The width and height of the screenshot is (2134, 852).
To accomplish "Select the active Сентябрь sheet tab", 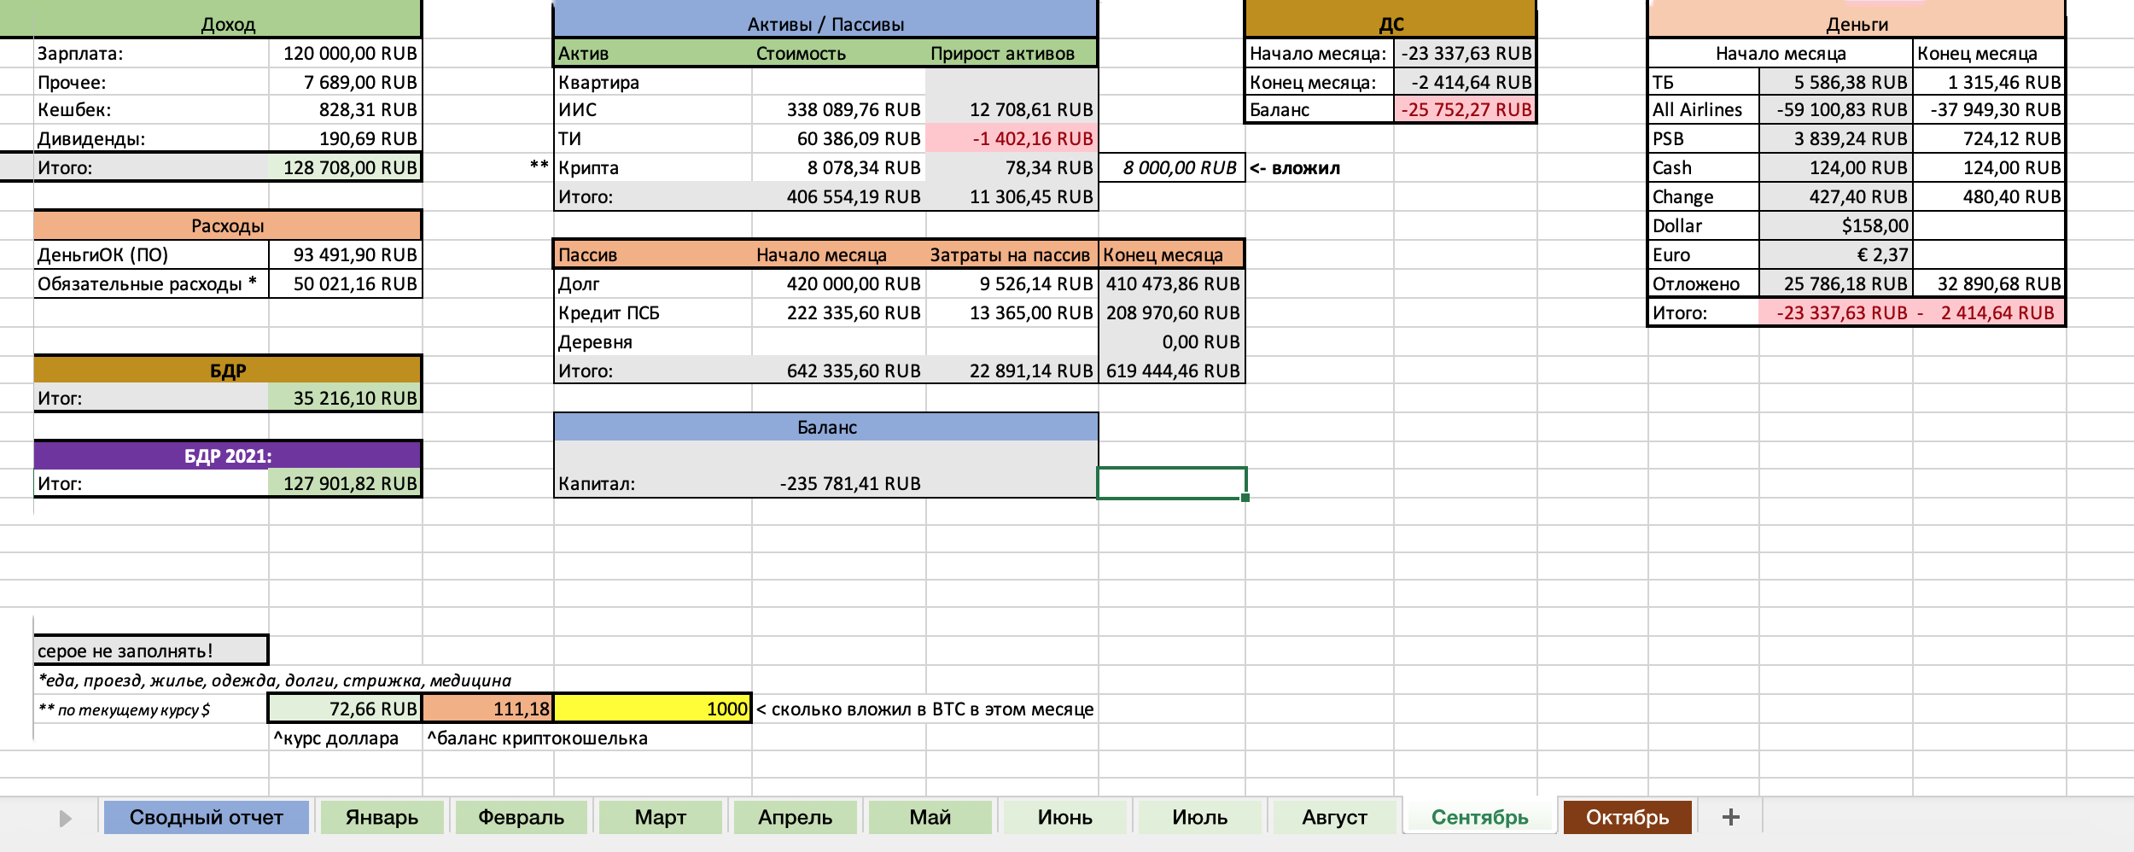I will point(1479,817).
